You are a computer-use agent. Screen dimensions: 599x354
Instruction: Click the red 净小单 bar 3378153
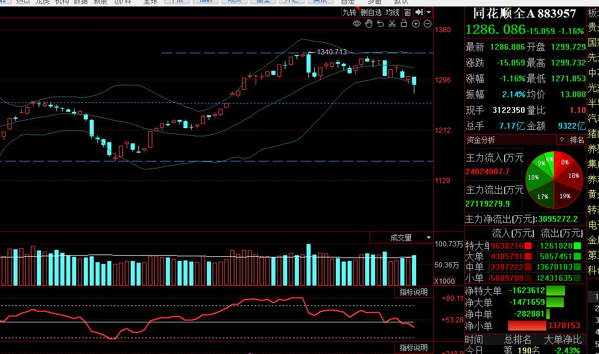pyautogui.click(x=527, y=325)
